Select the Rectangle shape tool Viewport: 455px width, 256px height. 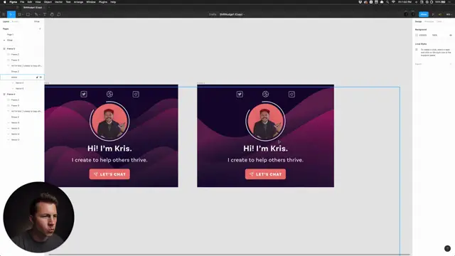click(x=28, y=14)
